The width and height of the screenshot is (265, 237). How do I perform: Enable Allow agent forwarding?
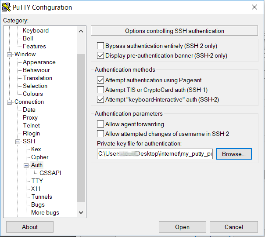pos(100,124)
